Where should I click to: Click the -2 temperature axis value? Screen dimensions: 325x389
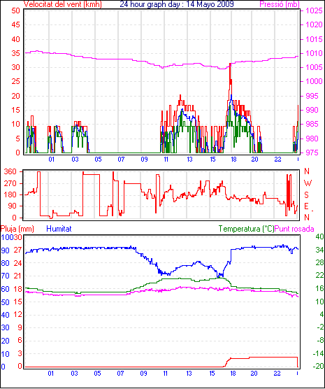click(x=320, y=327)
